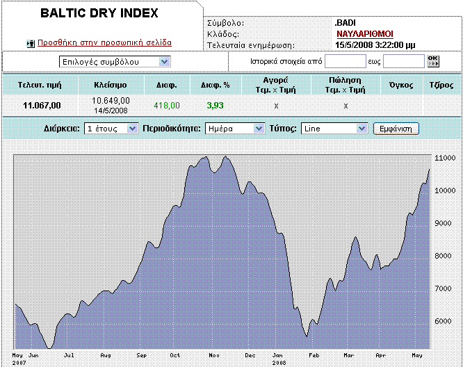Expand the 'Επιλογές συμβόλου' dropdown
This screenshot has width=463, height=367.
pyautogui.click(x=115, y=61)
